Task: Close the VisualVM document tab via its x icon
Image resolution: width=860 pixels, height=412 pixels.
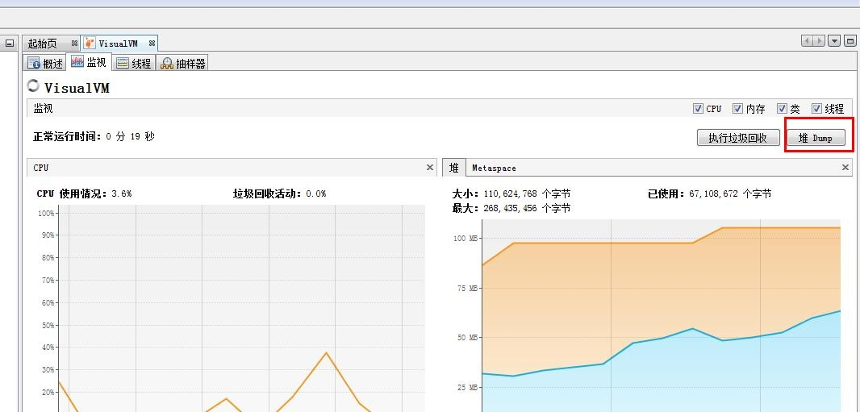Action: [x=152, y=44]
